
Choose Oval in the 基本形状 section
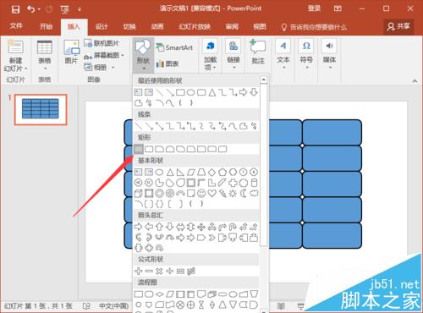(159, 172)
